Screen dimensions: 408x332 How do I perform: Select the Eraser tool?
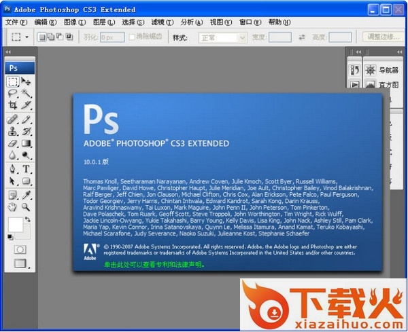pos(12,143)
